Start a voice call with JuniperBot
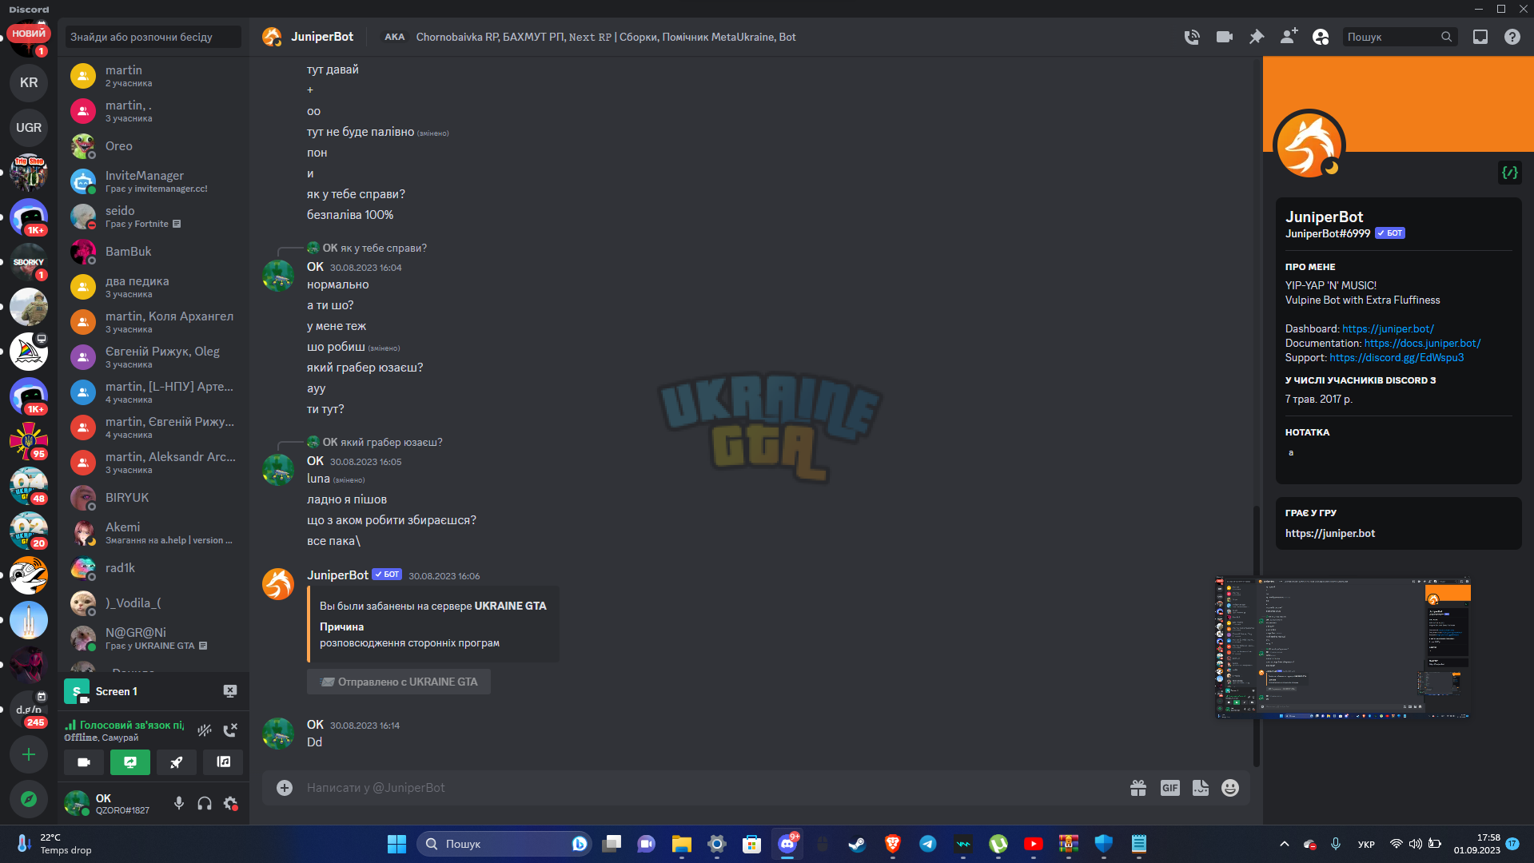 coord(1191,37)
